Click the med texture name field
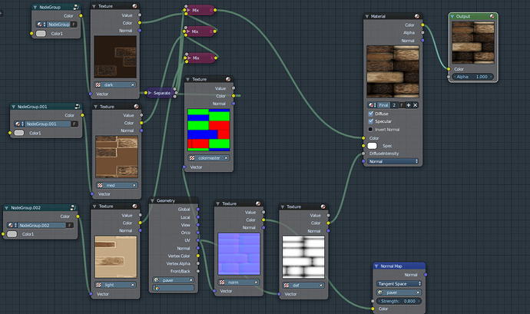The height and width of the screenshot is (314, 530). [117, 185]
